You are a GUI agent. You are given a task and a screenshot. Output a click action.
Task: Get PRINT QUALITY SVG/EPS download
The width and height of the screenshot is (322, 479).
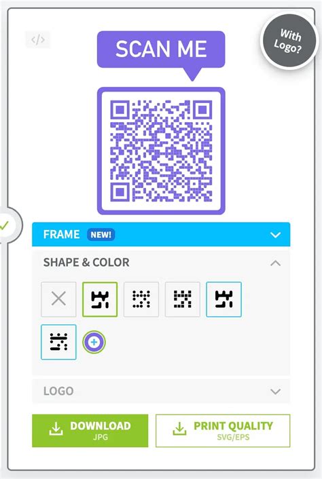coord(223,431)
